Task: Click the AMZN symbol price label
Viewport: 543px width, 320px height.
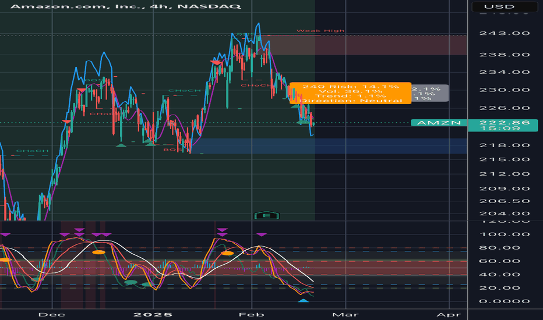Action: pyautogui.click(x=439, y=122)
